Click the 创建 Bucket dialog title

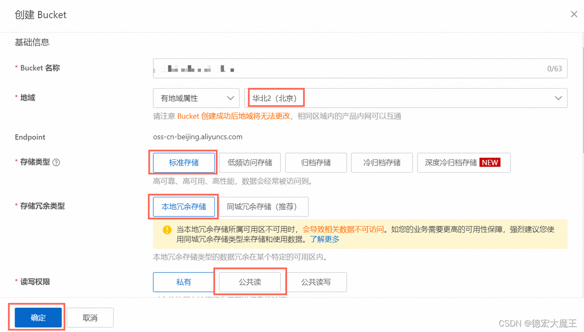point(41,15)
